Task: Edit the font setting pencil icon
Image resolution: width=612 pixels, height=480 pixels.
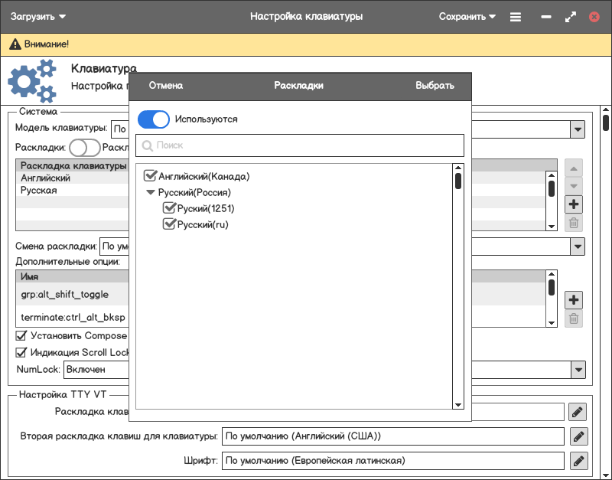Action: coord(578,461)
